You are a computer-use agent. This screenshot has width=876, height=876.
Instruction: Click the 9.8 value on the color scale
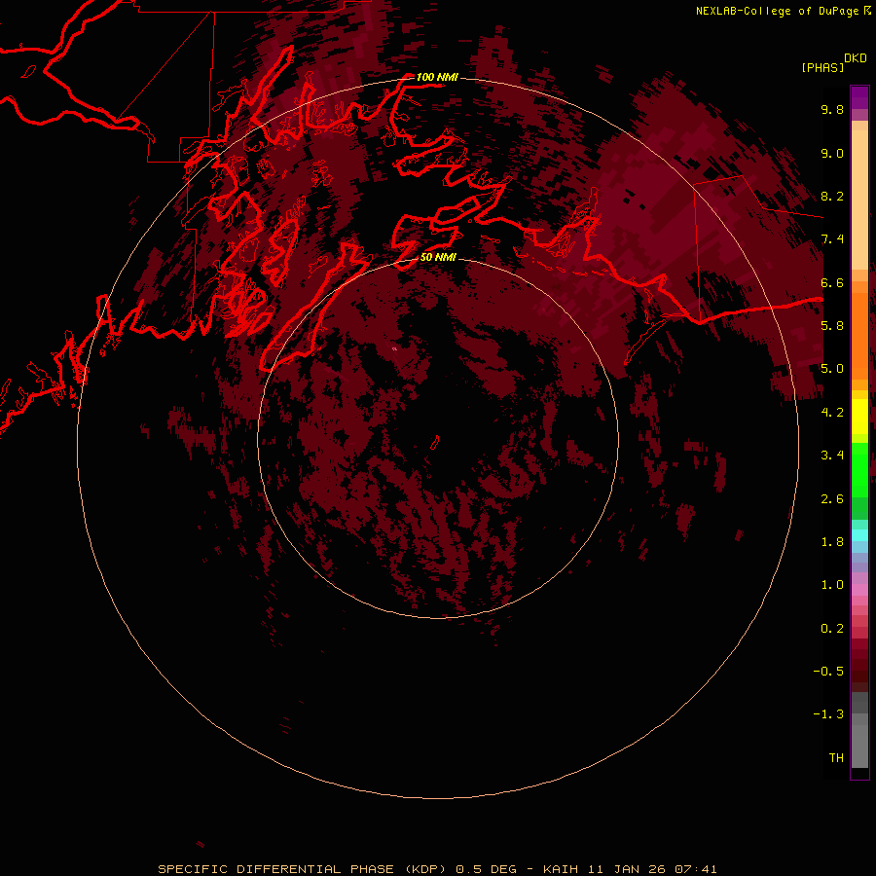(832, 109)
